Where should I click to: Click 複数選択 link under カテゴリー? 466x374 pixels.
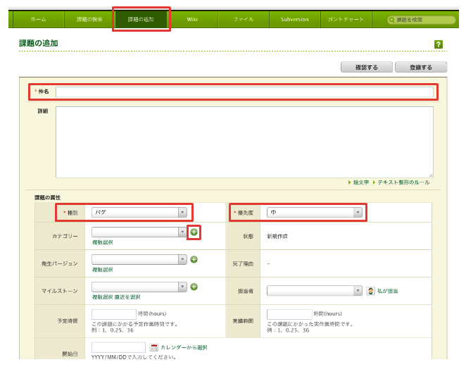[x=103, y=242]
